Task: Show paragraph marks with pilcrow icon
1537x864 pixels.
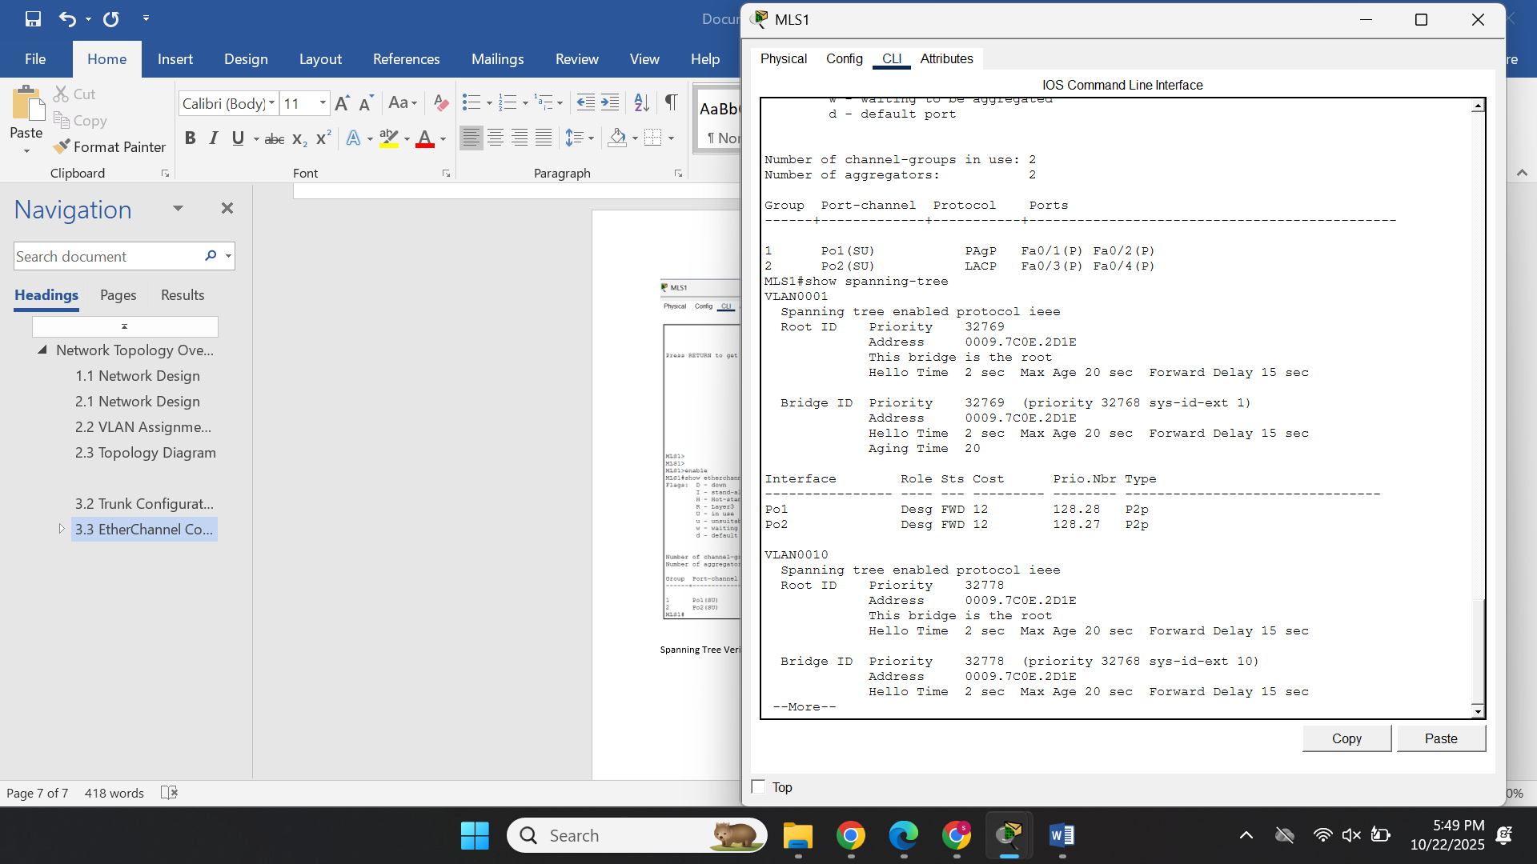Action: (x=671, y=102)
